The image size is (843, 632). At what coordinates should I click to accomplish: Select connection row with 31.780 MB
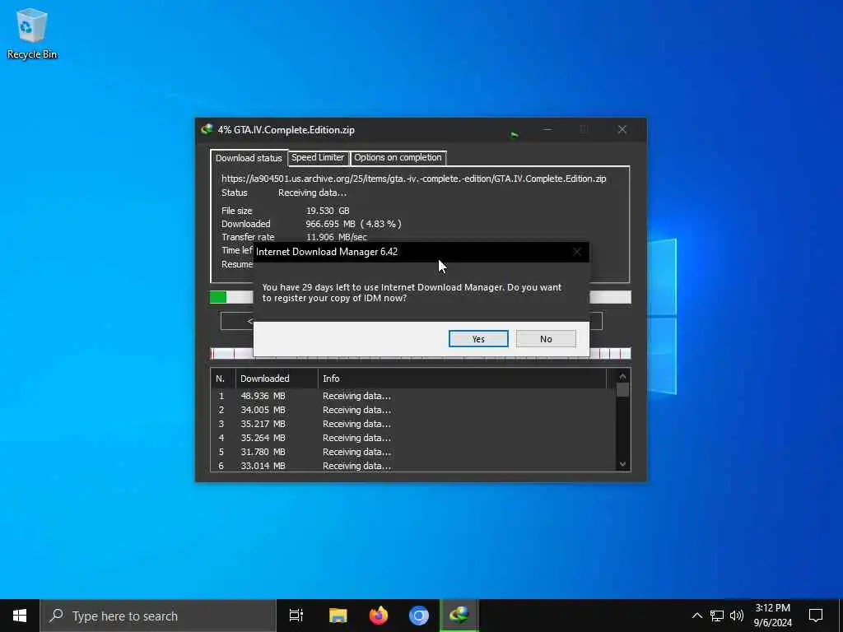(x=413, y=452)
